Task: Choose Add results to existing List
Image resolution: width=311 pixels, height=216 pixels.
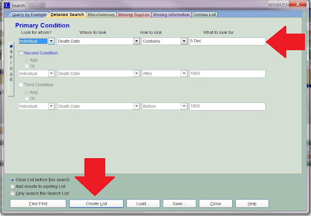Action: coord(12,186)
